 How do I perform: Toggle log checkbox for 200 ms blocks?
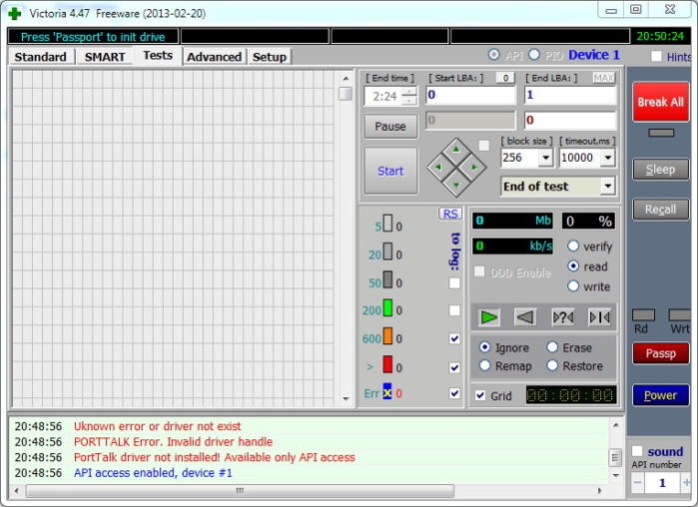pyautogui.click(x=454, y=310)
